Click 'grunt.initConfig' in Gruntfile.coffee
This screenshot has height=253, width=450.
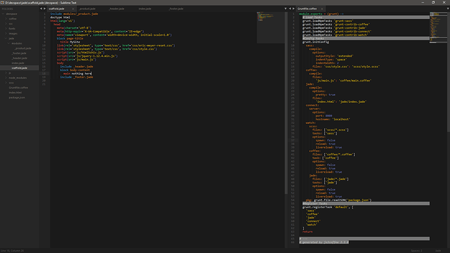point(316,42)
